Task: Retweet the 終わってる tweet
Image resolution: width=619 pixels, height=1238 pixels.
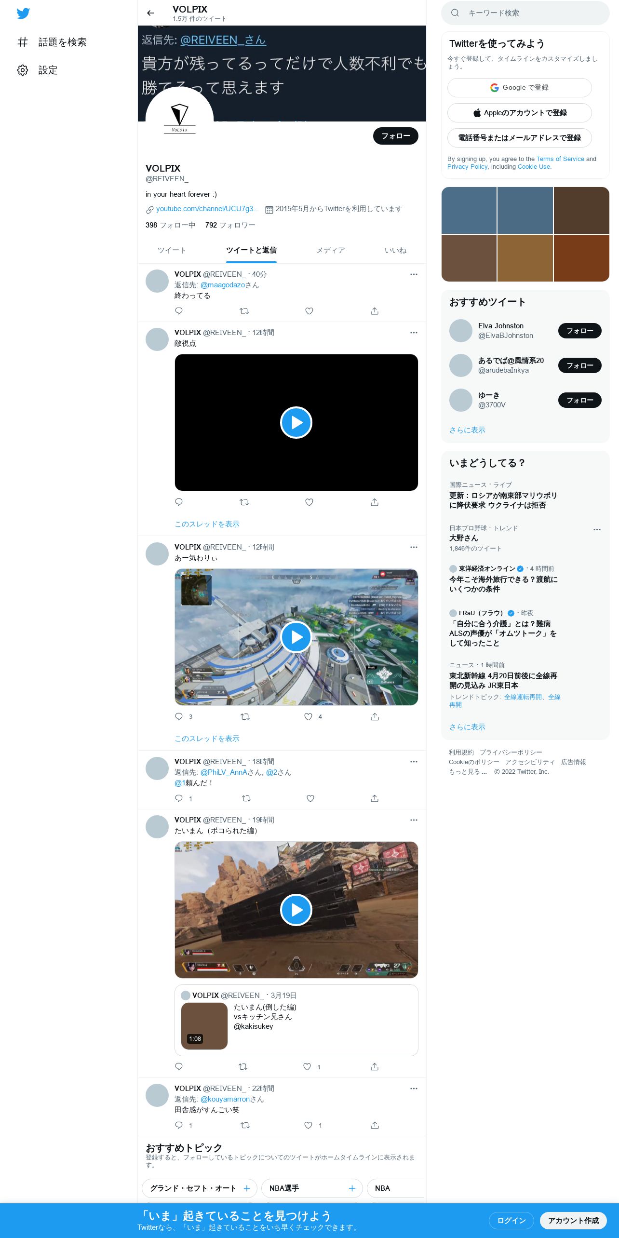Action: click(244, 311)
